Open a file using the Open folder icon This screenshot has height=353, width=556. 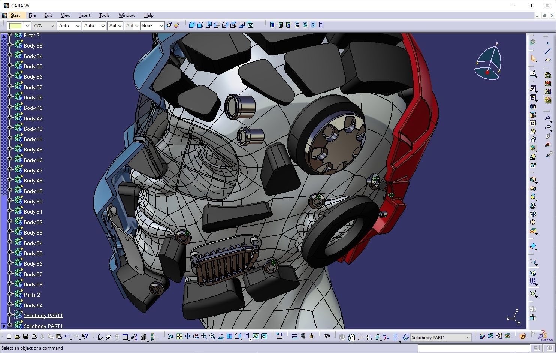[17, 337]
